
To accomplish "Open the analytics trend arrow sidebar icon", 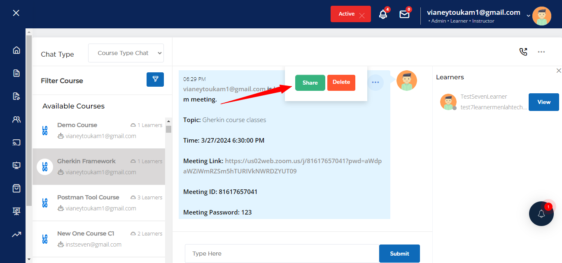I will click(16, 235).
